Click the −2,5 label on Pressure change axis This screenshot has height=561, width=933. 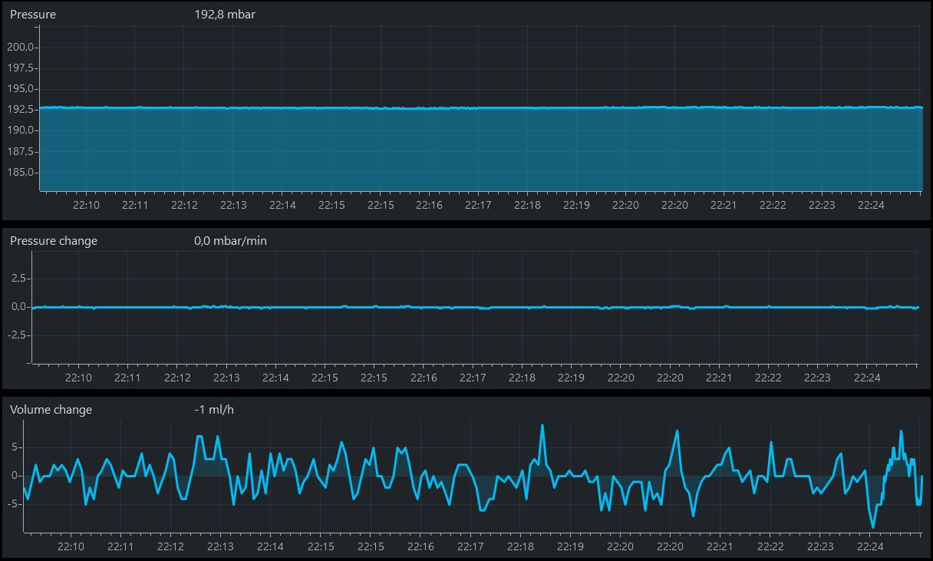tap(20, 335)
